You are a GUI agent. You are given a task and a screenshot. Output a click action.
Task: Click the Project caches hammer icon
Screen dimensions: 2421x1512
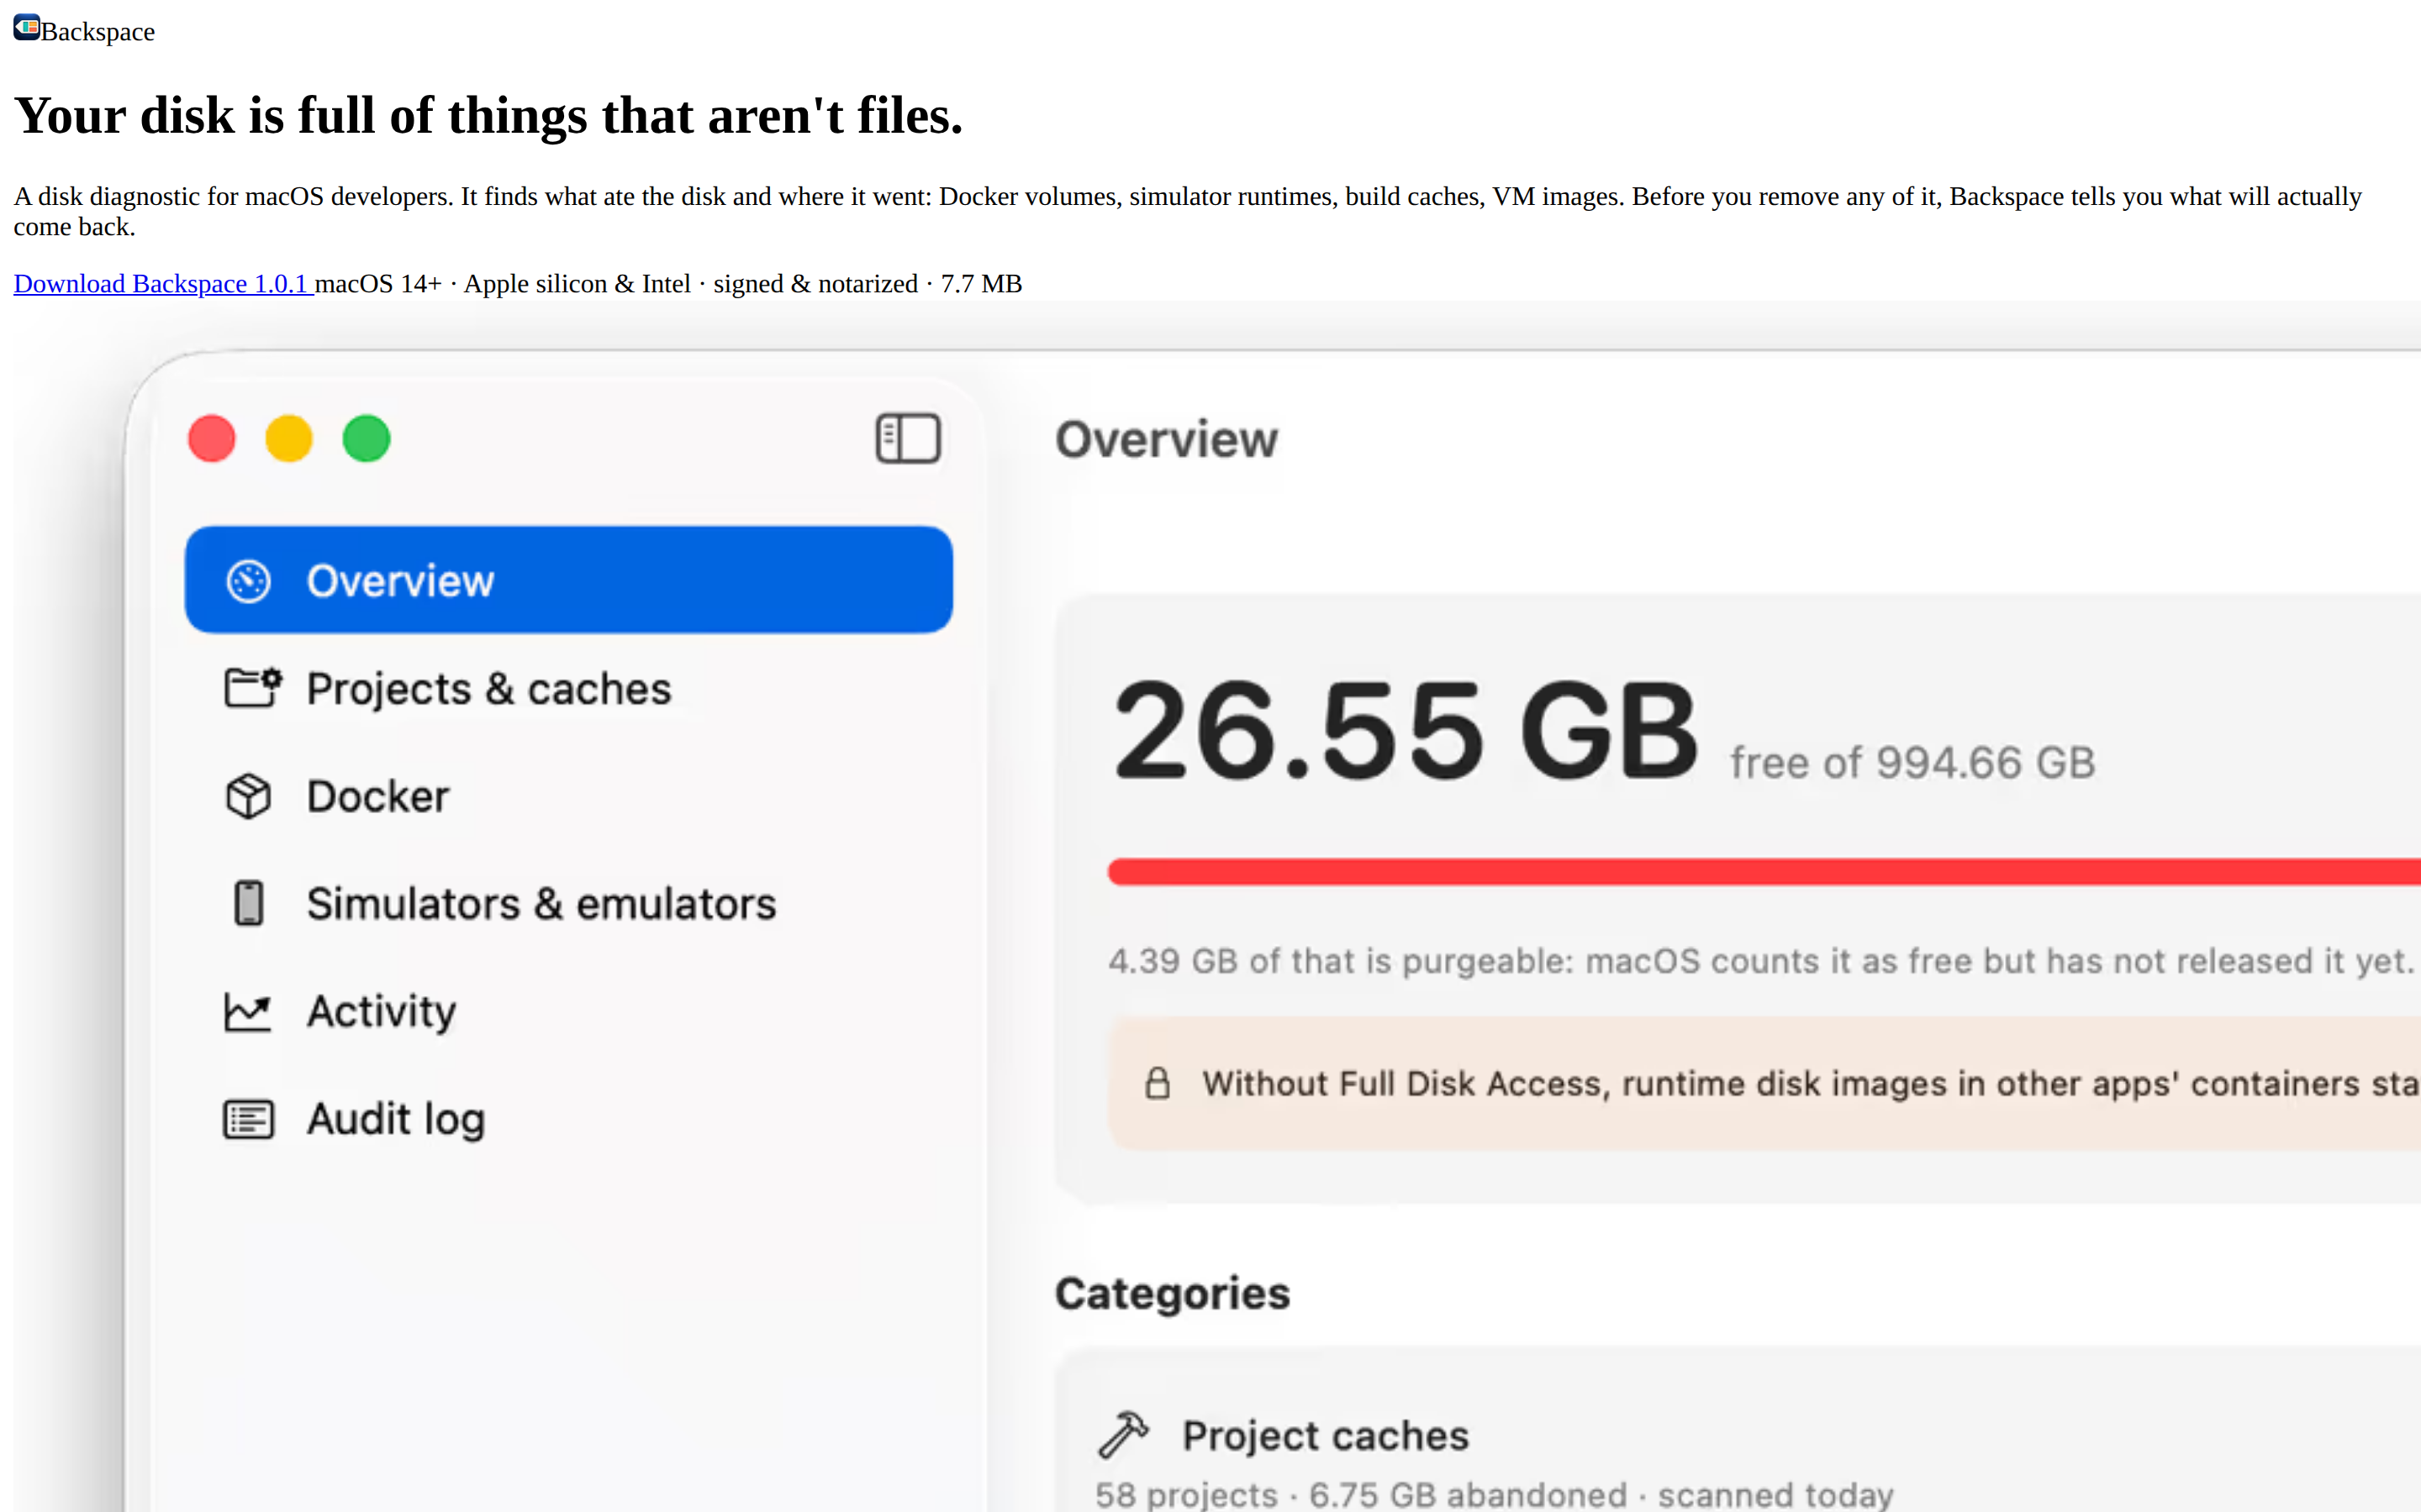[x=1123, y=1435]
